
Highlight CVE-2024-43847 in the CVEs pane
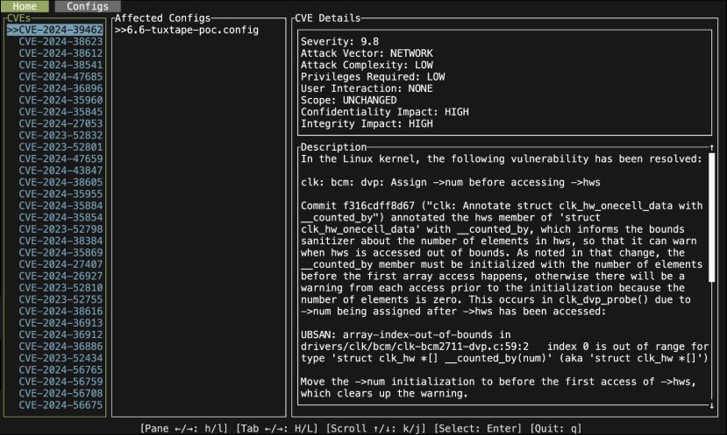[61, 171]
